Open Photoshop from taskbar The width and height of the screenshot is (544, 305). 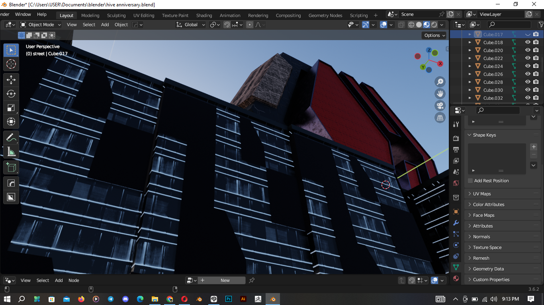coord(229,299)
